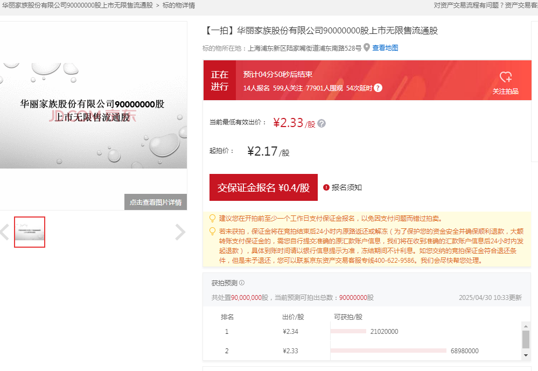538x371 pixels.
Task: Open the 查看地图 map link
Action: tap(385, 48)
